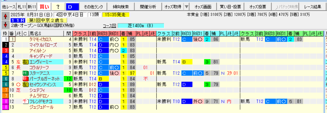Open オッズ投票
327x113 pixels.
click(x=257, y=7)
